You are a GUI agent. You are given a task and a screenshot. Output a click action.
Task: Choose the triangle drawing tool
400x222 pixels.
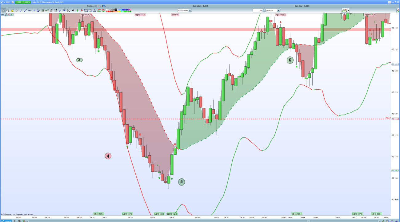94,10
